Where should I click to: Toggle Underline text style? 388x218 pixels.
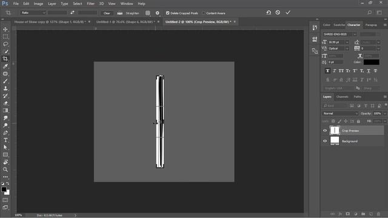[x=369, y=71]
